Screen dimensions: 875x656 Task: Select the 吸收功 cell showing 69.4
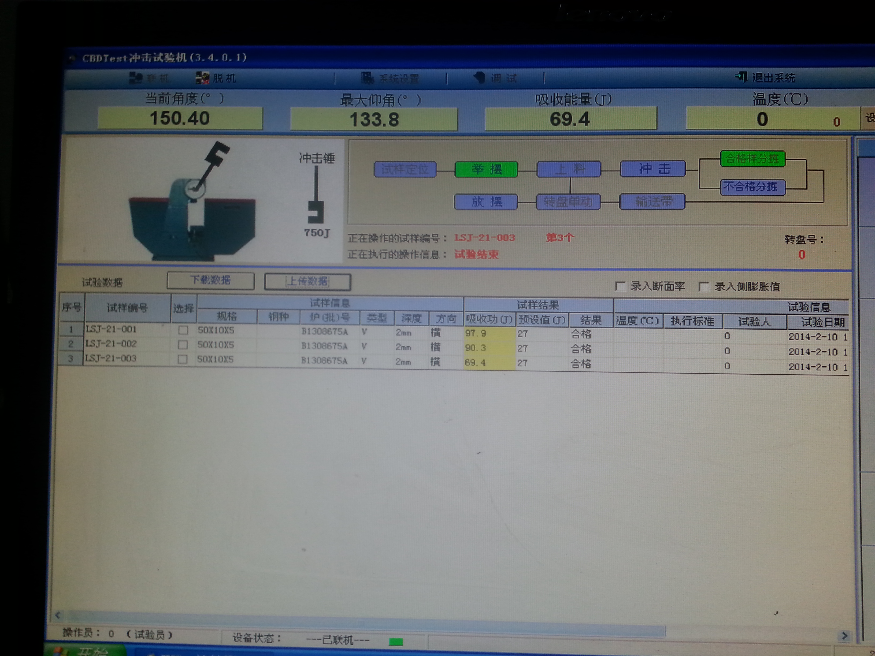[x=489, y=363]
